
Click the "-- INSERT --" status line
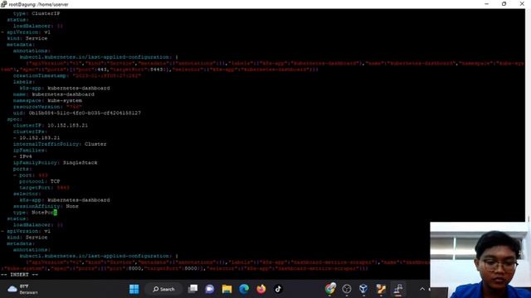pos(19,275)
